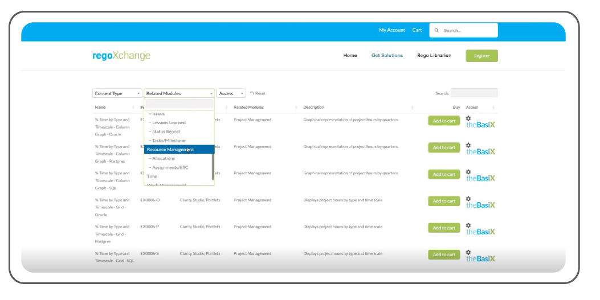Sort by the Name column arrows
The width and height of the screenshot is (600, 300).
click(133, 108)
